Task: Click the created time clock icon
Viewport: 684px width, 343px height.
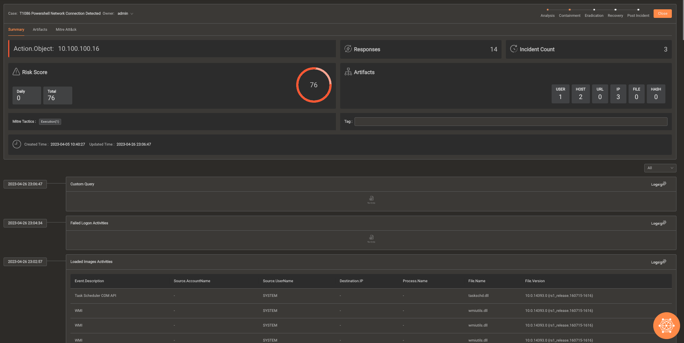Action: click(x=17, y=144)
